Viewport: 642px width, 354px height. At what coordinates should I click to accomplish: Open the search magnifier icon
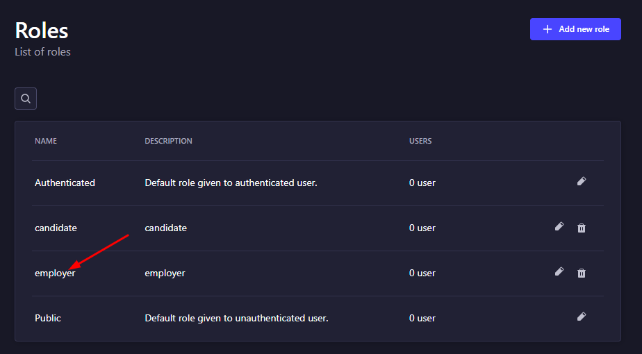(26, 99)
